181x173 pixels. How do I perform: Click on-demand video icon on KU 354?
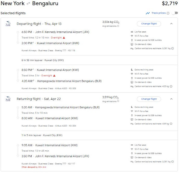[132, 120]
